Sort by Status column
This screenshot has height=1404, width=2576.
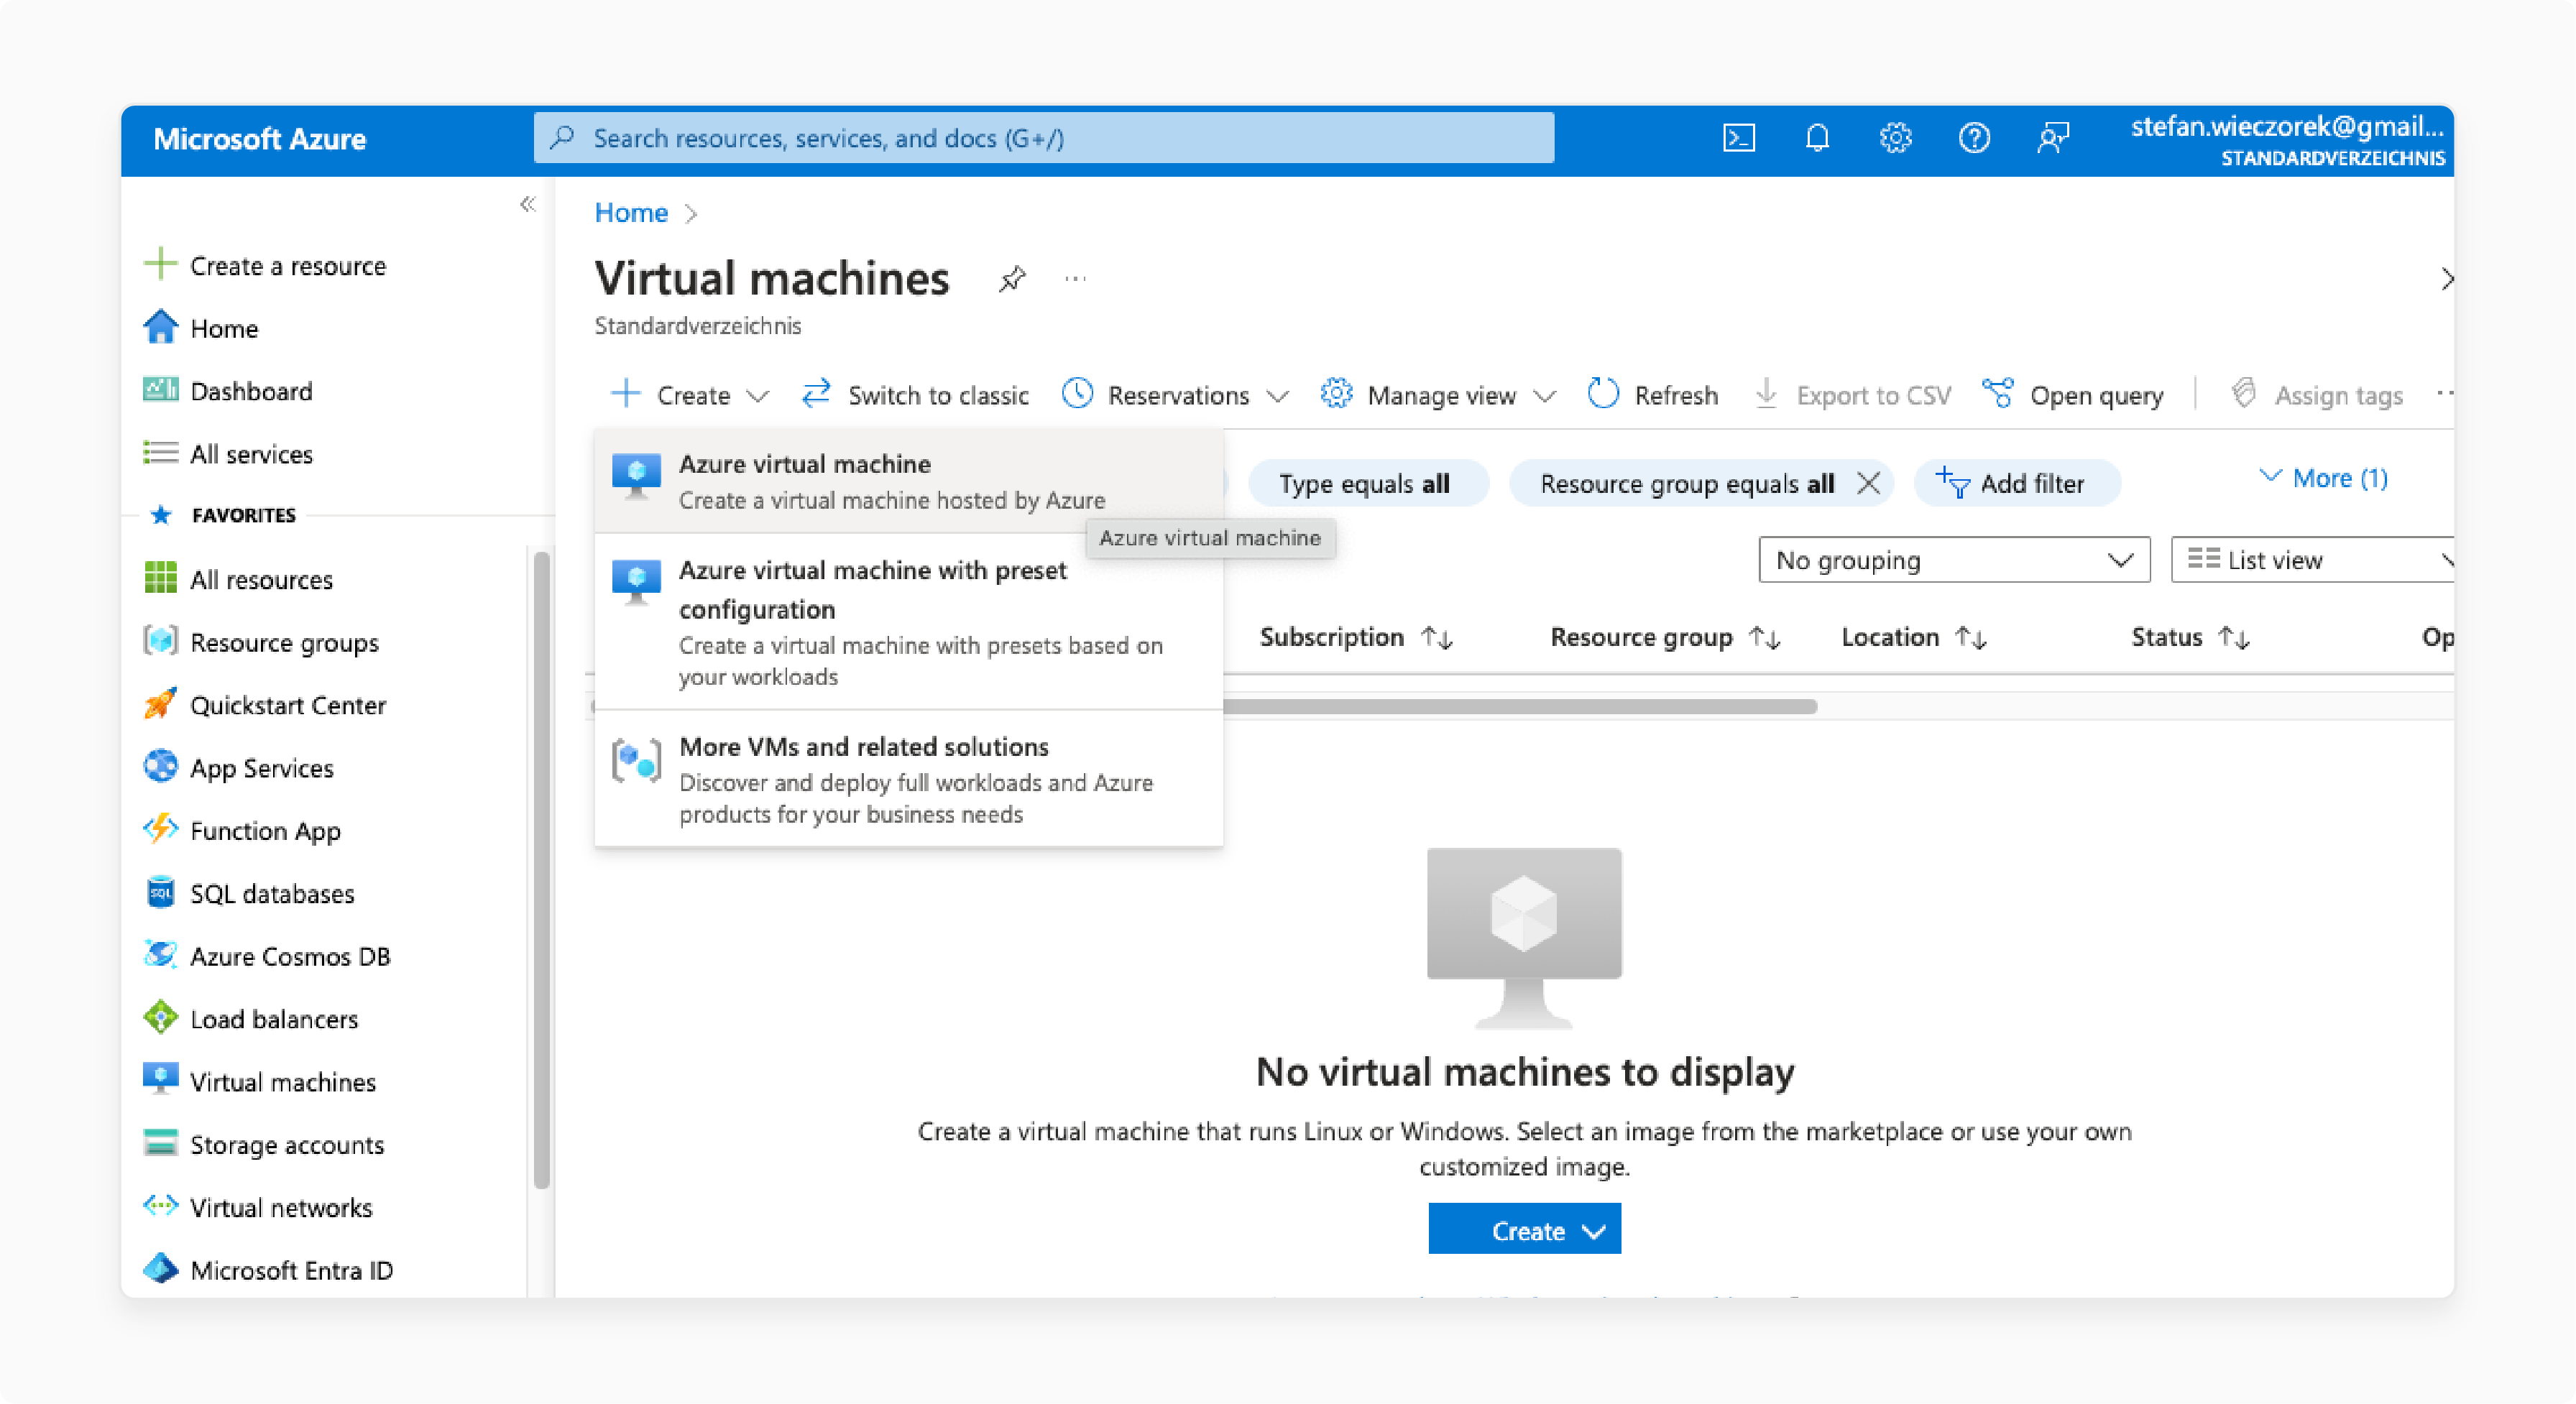[x=2190, y=638]
